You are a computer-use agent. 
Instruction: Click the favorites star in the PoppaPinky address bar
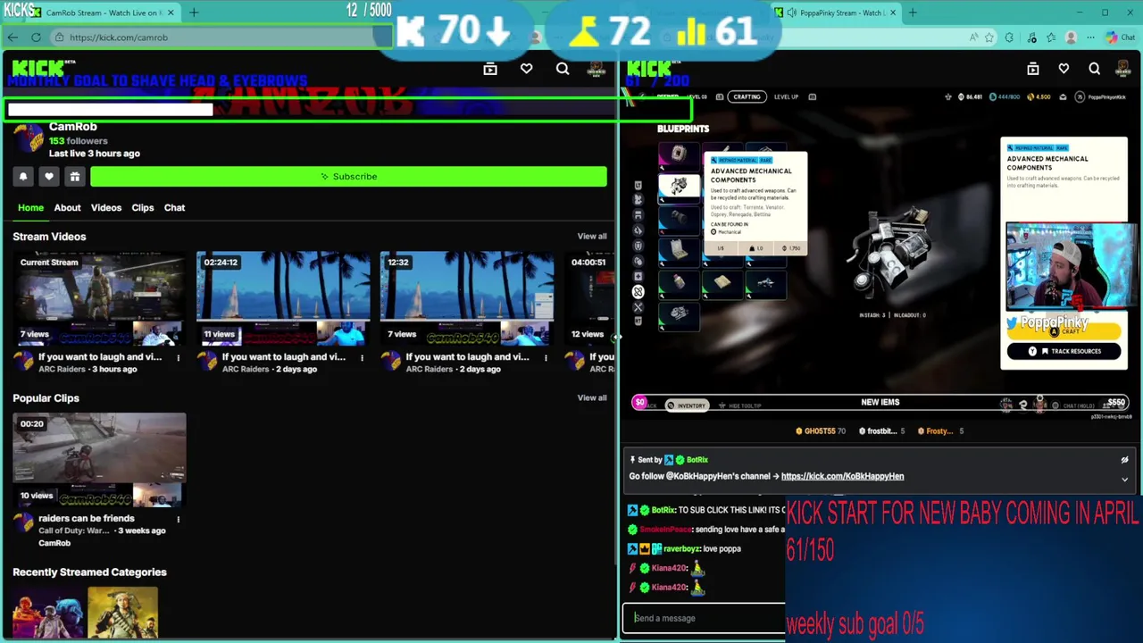pos(989,38)
